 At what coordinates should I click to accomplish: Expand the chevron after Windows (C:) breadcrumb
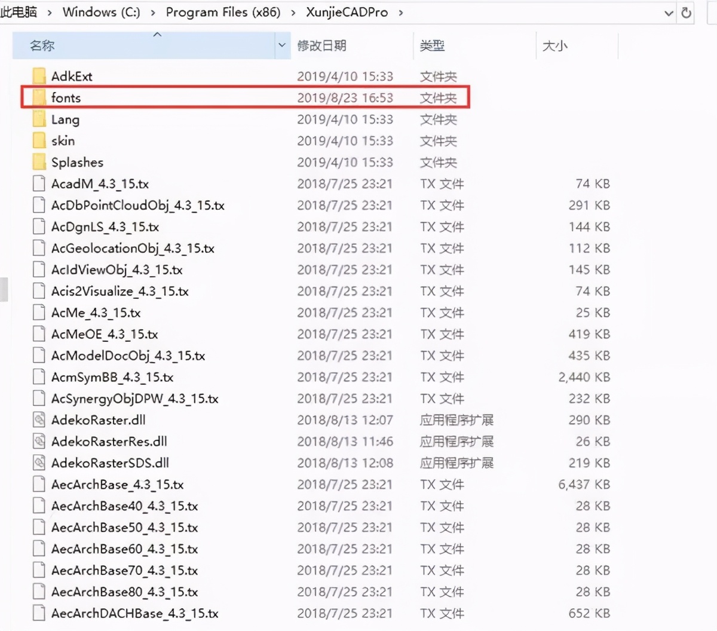[153, 12]
